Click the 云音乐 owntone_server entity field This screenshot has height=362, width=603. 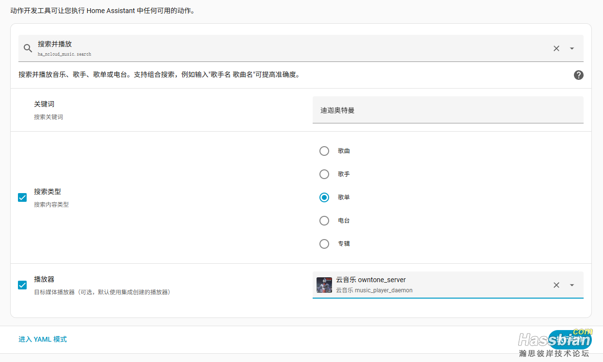[x=436, y=285]
